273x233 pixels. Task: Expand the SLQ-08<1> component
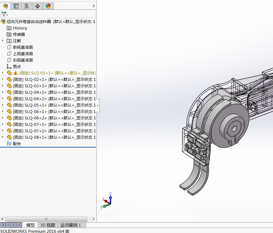(3, 137)
